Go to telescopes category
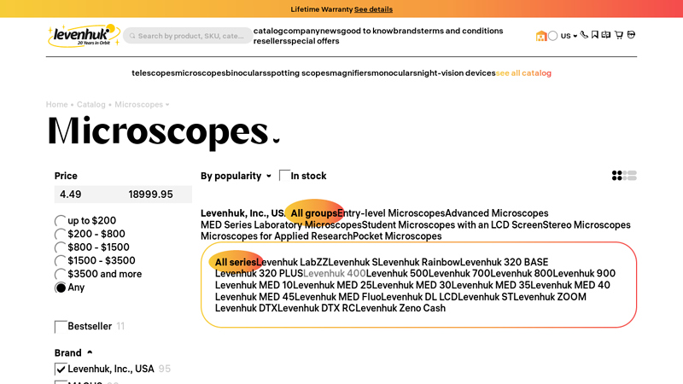 [x=154, y=73]
